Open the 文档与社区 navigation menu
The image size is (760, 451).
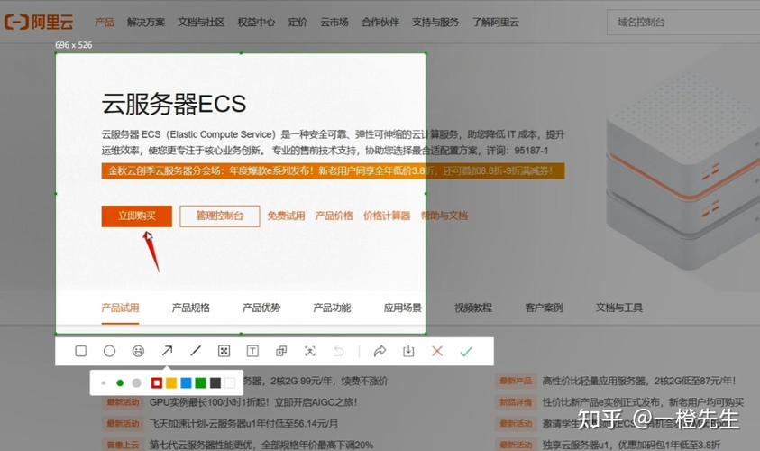pos(201,22)
